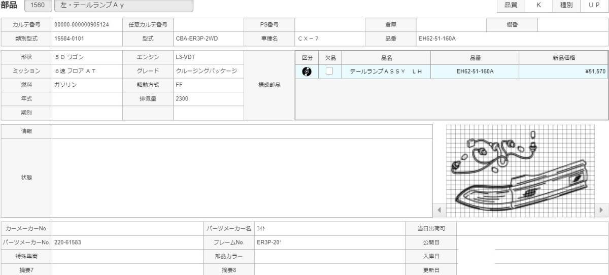Image resolution: width=609 pixels, height=275 pixels.
Task: Click the empty 部品カラー field
Action: point(330,256)
